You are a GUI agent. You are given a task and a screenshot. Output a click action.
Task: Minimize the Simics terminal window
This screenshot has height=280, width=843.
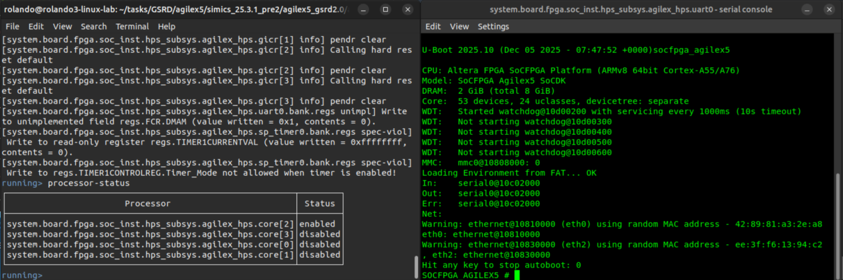(x=364, y=10)
